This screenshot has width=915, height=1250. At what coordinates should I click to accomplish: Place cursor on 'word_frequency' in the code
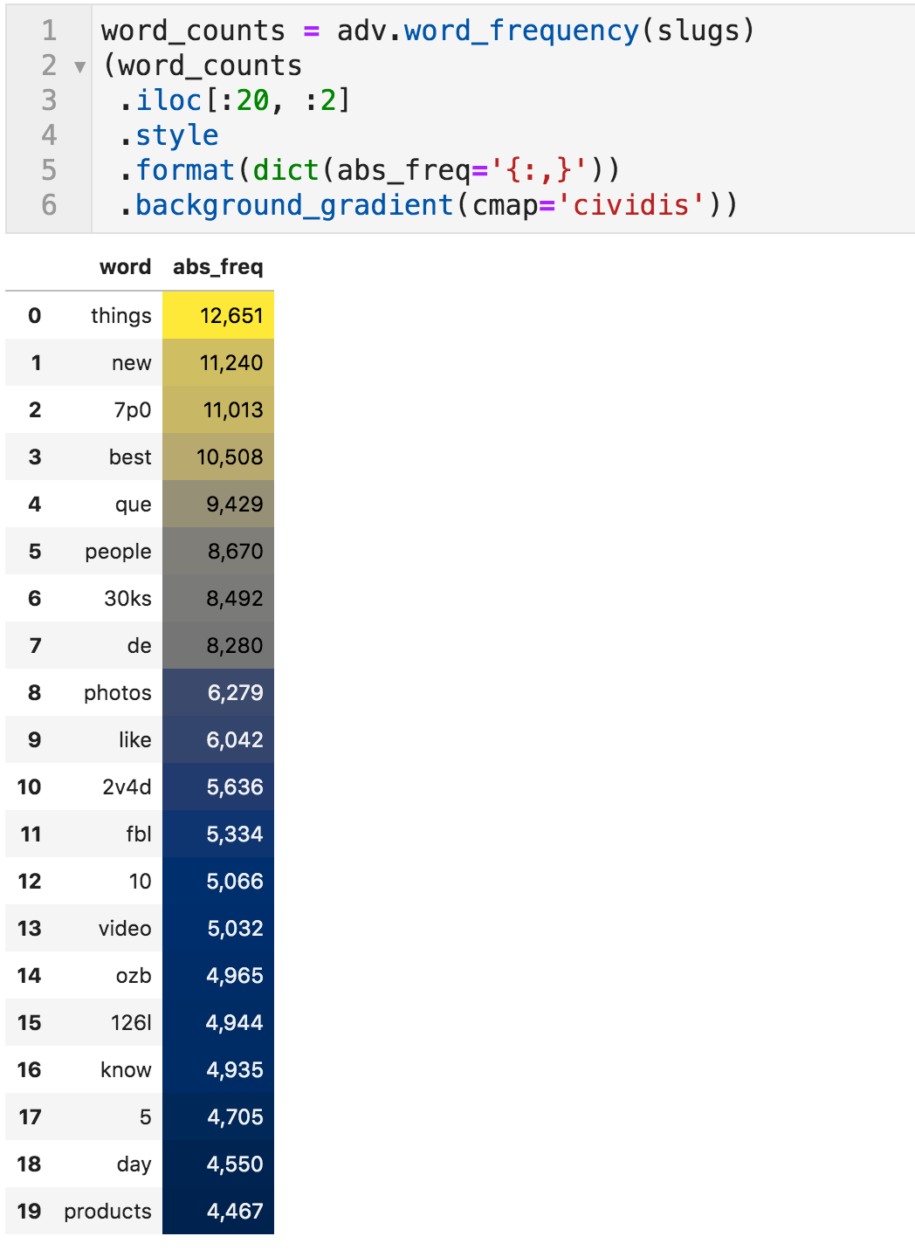(x=521, y=31)
